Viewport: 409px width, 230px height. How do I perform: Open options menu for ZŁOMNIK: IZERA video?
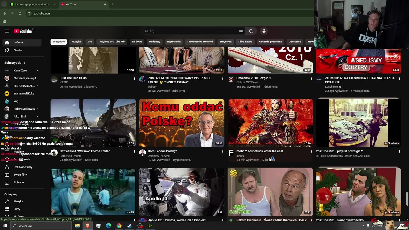[399, 78]
